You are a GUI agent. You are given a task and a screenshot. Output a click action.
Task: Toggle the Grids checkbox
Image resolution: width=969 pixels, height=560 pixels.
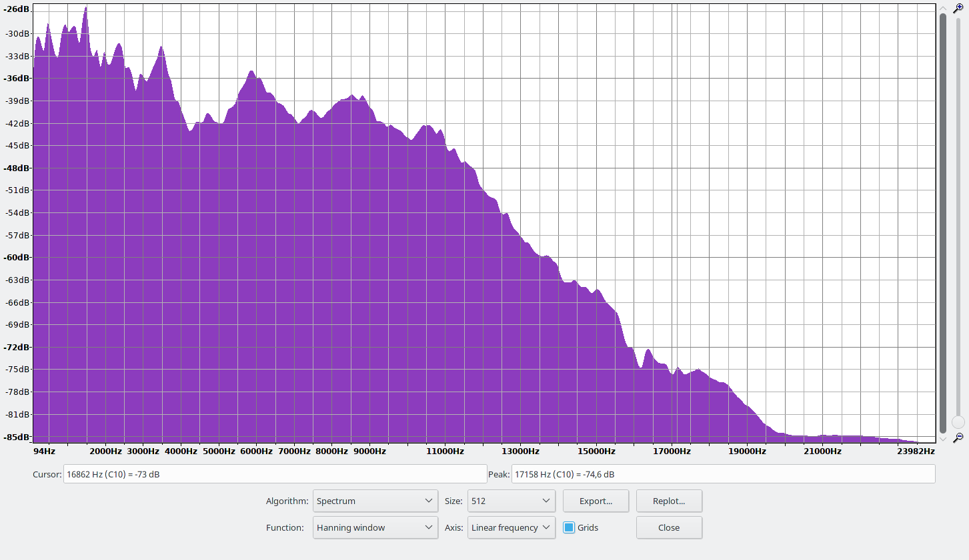click(x=569, y=527)
